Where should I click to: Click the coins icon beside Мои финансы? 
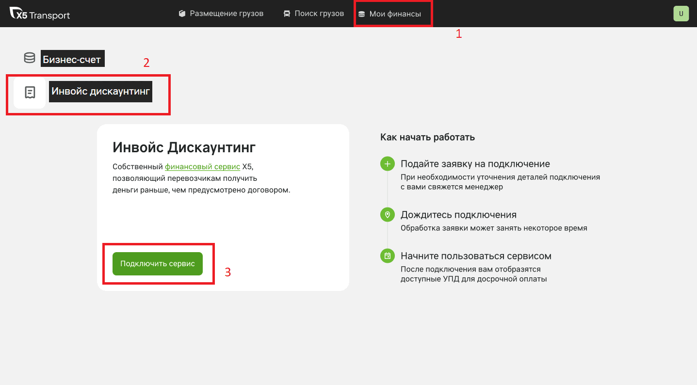(361, 14)
